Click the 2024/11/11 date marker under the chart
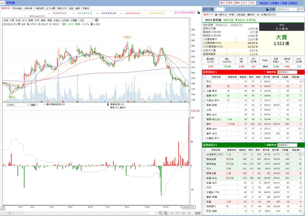The image size is (305, 216). [x=188, y=207]
